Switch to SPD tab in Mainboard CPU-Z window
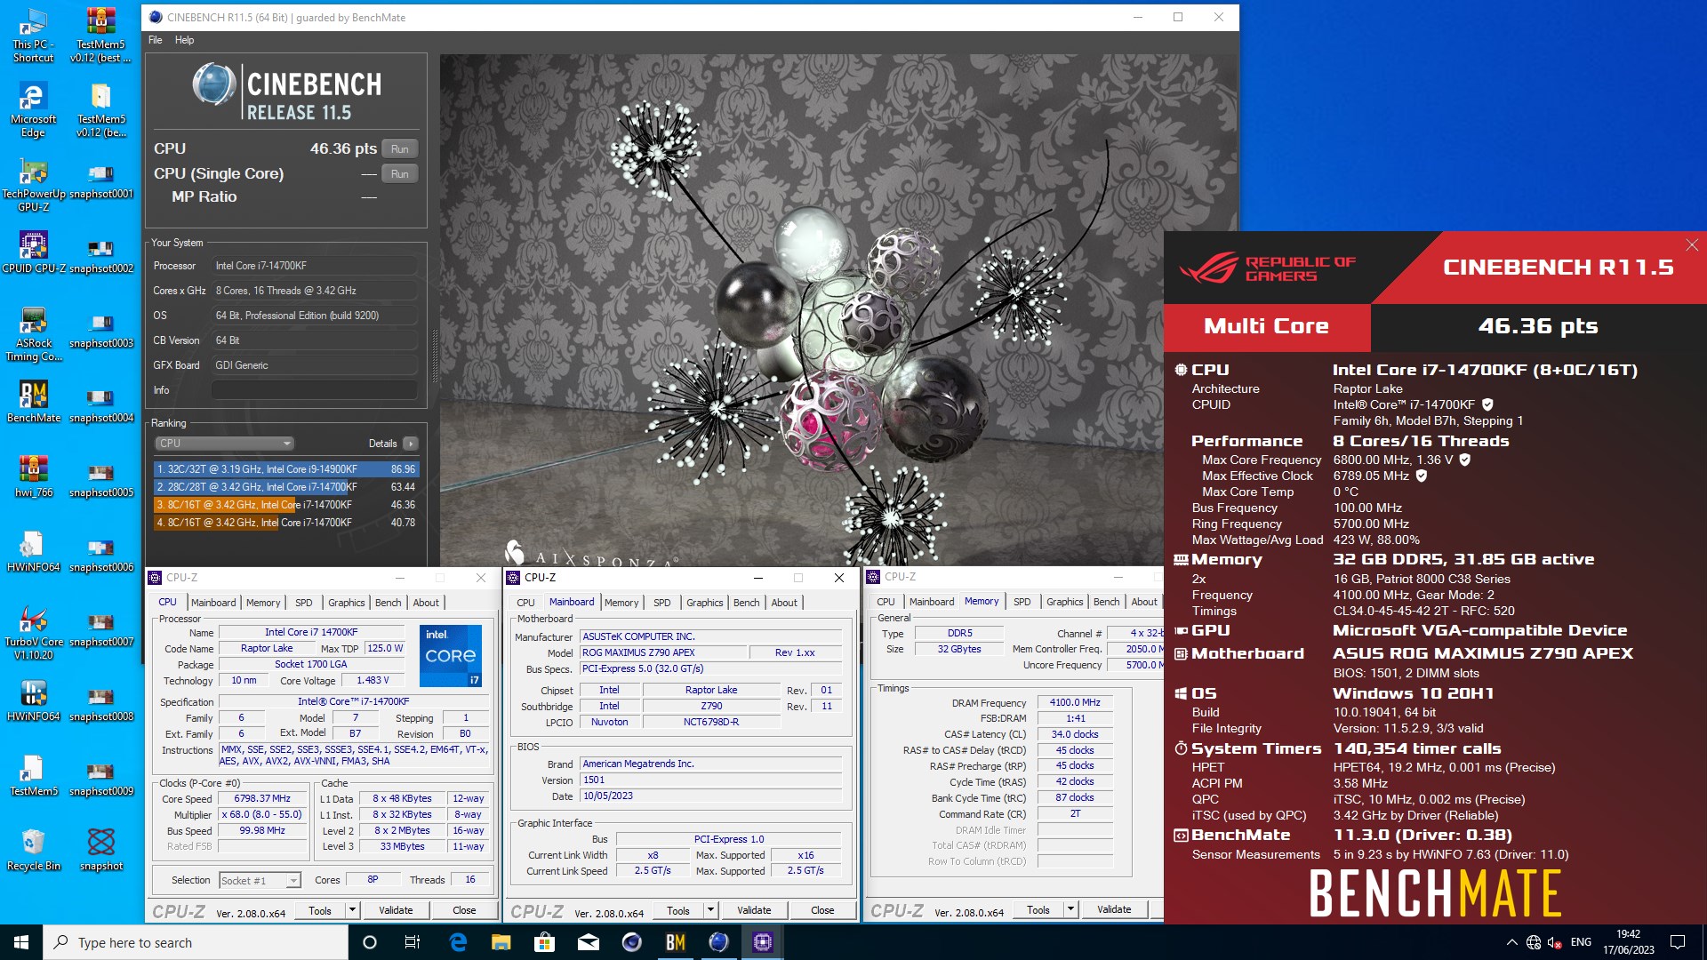The image size is (1707, 960). pos(662,603)
